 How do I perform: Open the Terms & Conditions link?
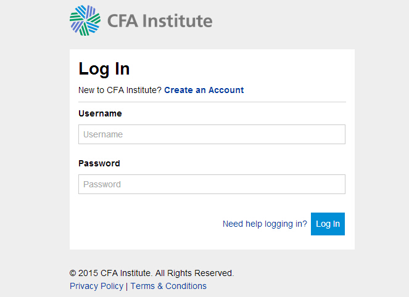pyautogui.click(x=168, y=286)
